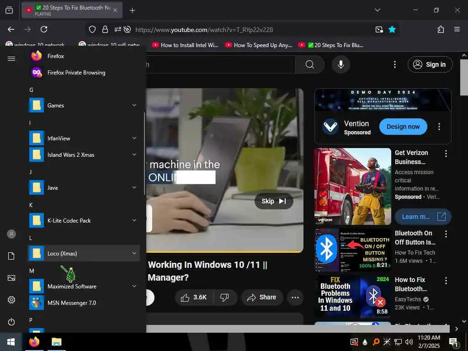Viewport: 468px width, 351px height.
Task: Click the G letter header in app list
Action: pyautogui.click(x=31, y=90)
